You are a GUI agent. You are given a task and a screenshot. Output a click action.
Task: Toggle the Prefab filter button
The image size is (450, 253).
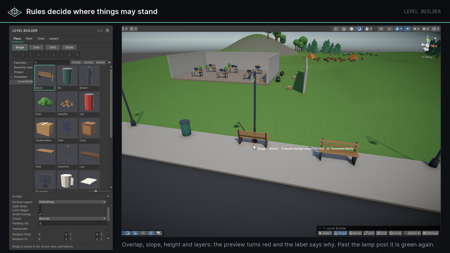point(76,63)
